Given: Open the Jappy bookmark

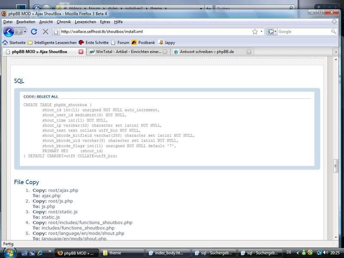Looking at the screenshot, I should click(167, 43).
